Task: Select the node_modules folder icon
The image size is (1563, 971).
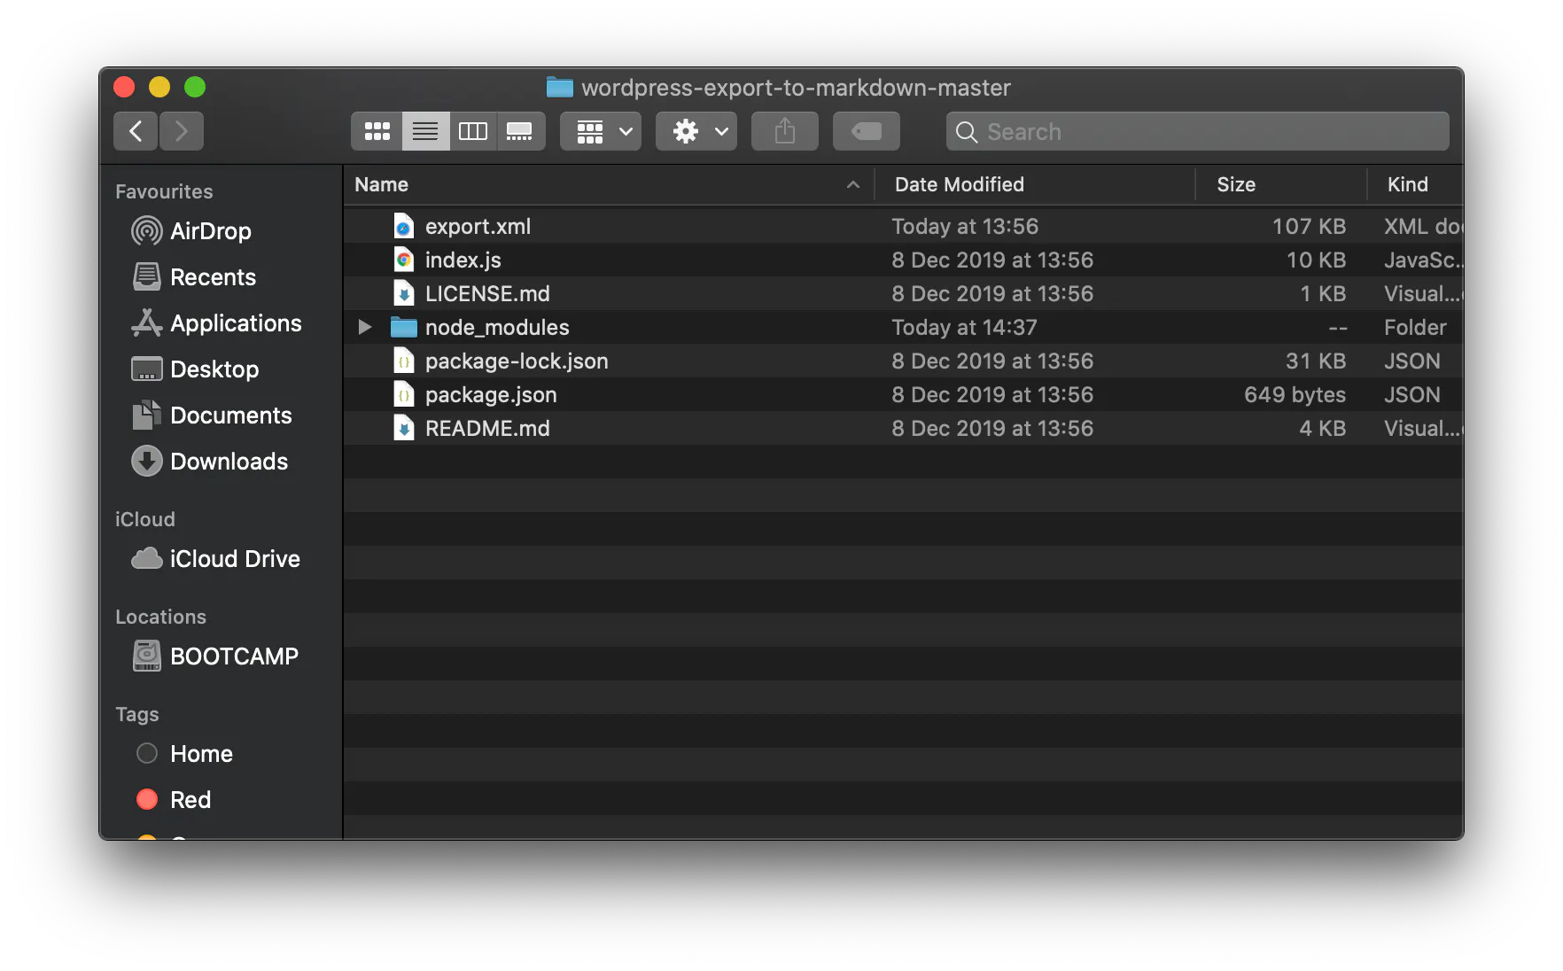Action: tap(404, 327)
